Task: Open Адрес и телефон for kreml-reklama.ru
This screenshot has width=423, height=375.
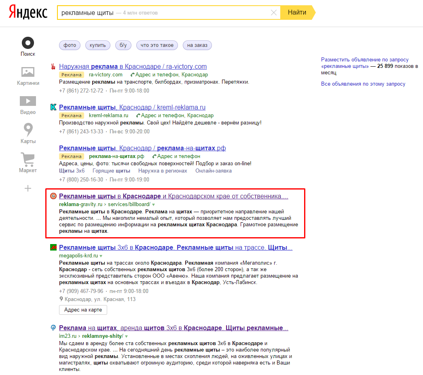Action: 175,116
